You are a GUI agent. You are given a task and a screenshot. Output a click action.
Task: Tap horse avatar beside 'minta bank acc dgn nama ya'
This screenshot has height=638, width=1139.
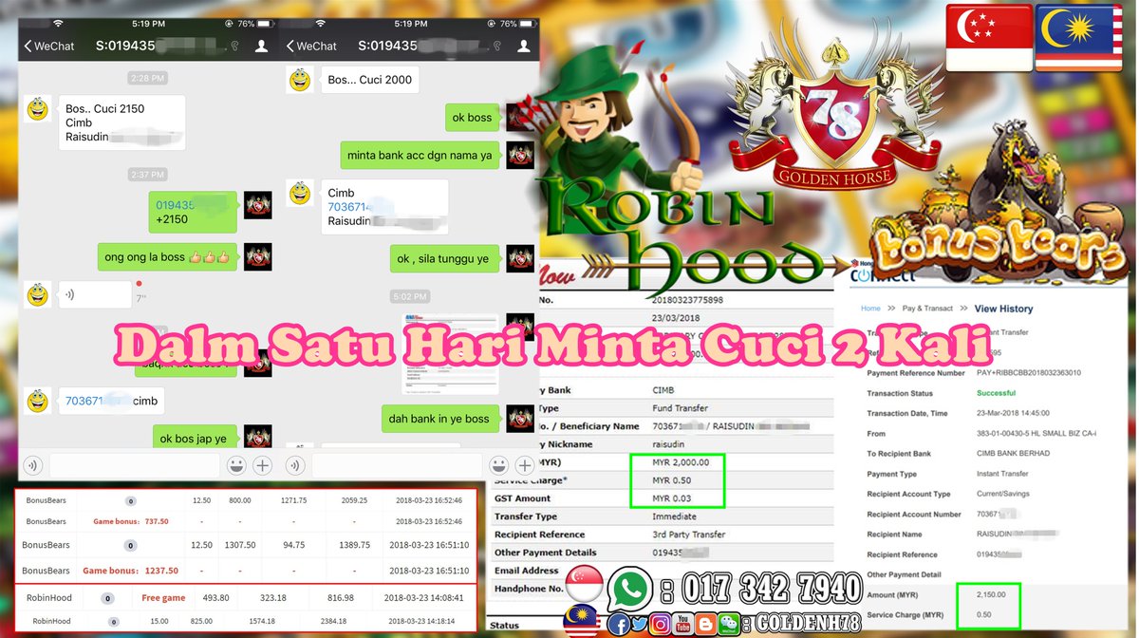click(x=520, y=156)
